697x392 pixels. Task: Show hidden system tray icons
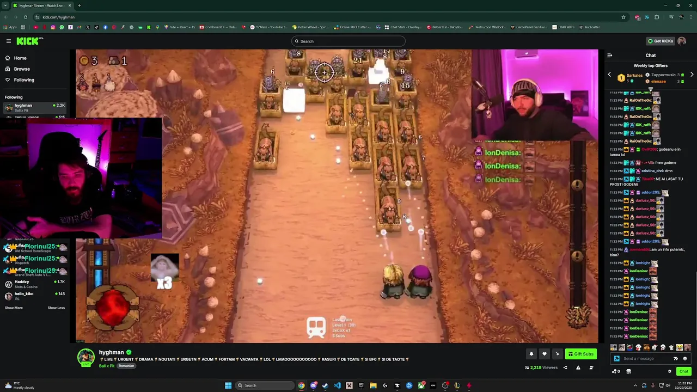(x=635, y=385)
